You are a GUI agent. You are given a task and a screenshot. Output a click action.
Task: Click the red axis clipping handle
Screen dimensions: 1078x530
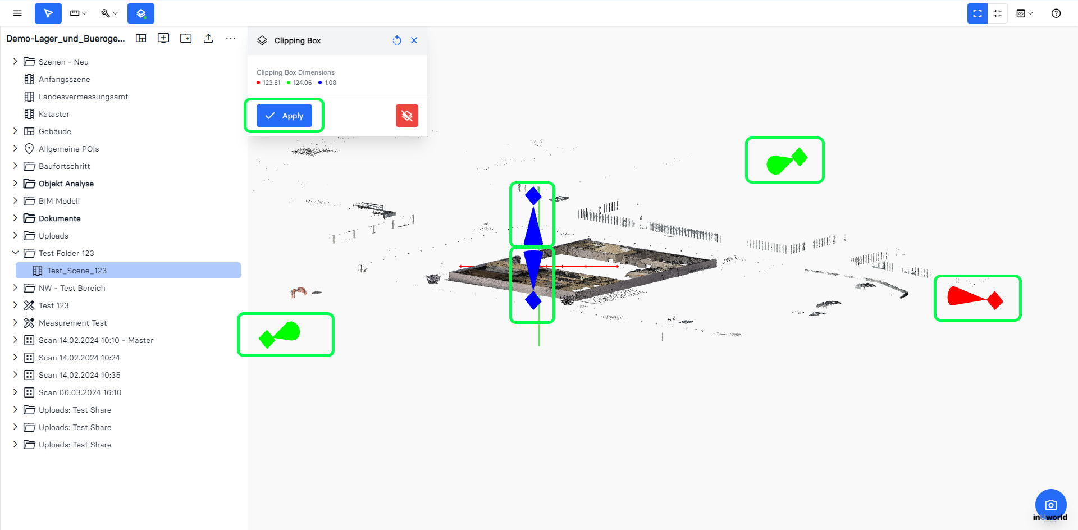[976, 298]
